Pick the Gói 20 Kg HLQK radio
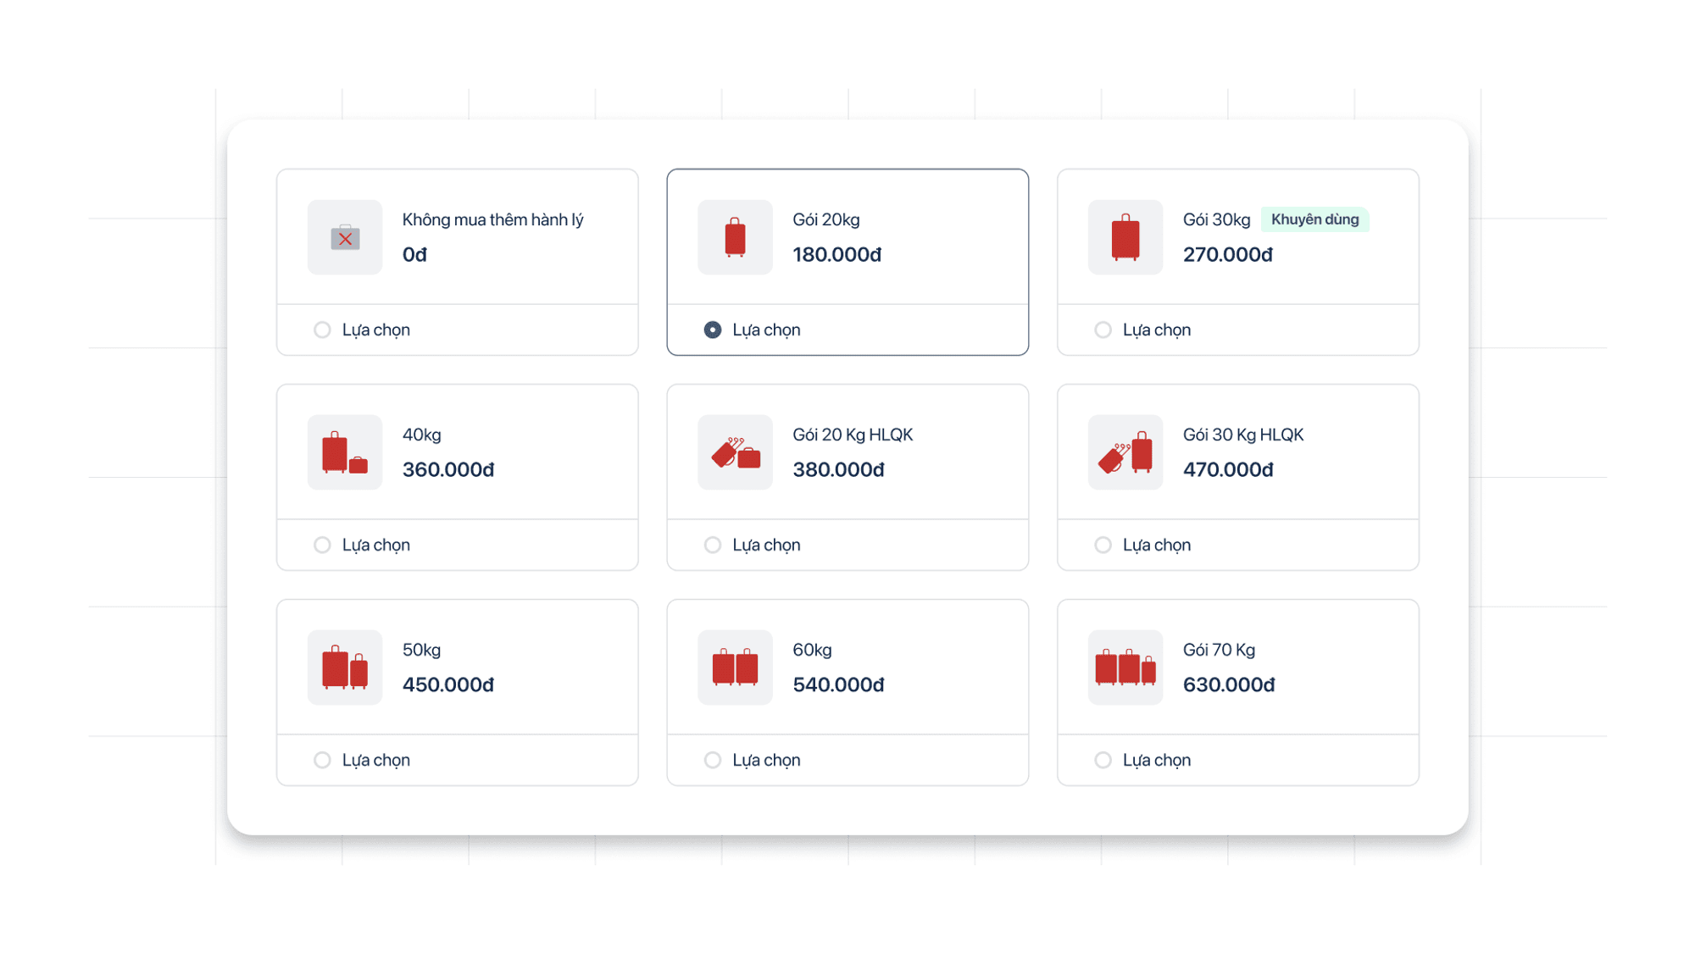Screen dimensions: 1695x953 point(713,545)
